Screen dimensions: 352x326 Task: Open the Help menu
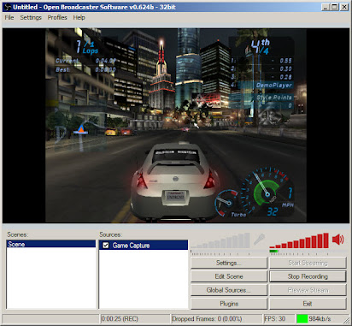pos(79,18)
